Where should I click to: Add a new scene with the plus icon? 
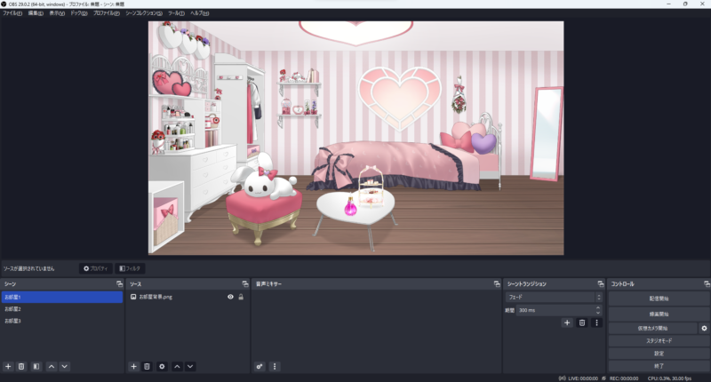coord(8,366)
